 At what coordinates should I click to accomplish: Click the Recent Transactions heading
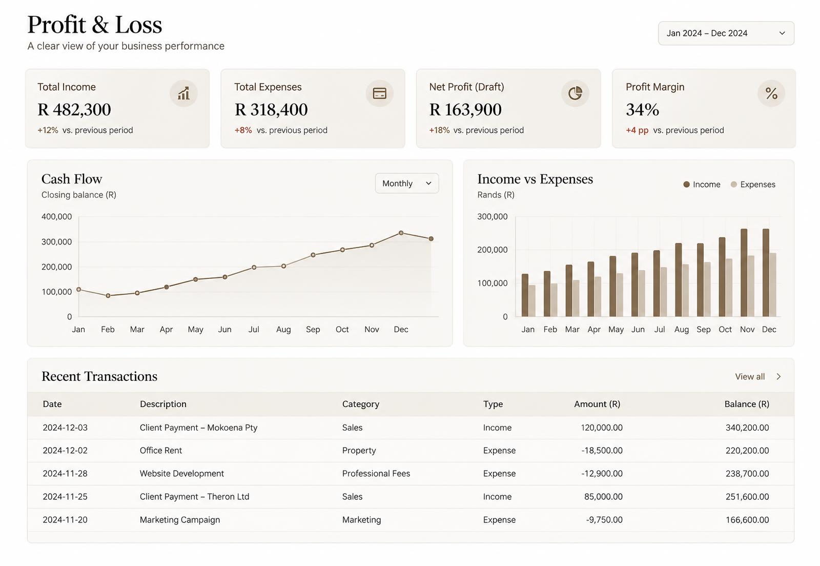(x=99, y=376)
